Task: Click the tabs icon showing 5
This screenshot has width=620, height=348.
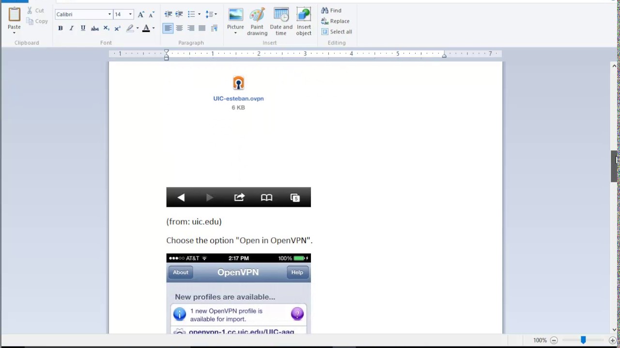Action: coord(295,197)
